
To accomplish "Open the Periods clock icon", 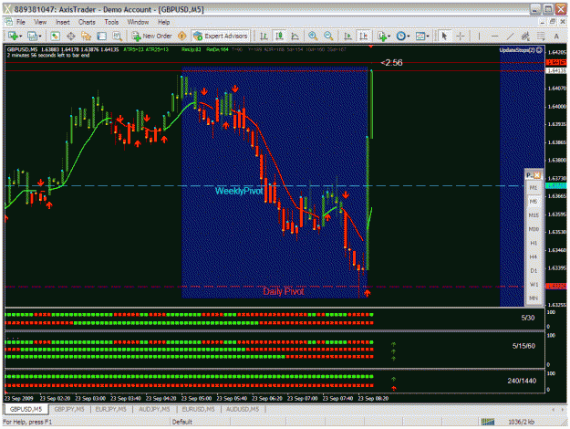I will coord(401,36).
